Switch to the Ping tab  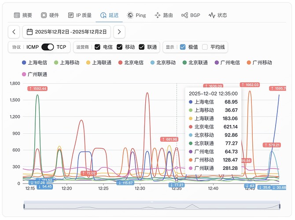pyautogui.click(x=136, y=15)
